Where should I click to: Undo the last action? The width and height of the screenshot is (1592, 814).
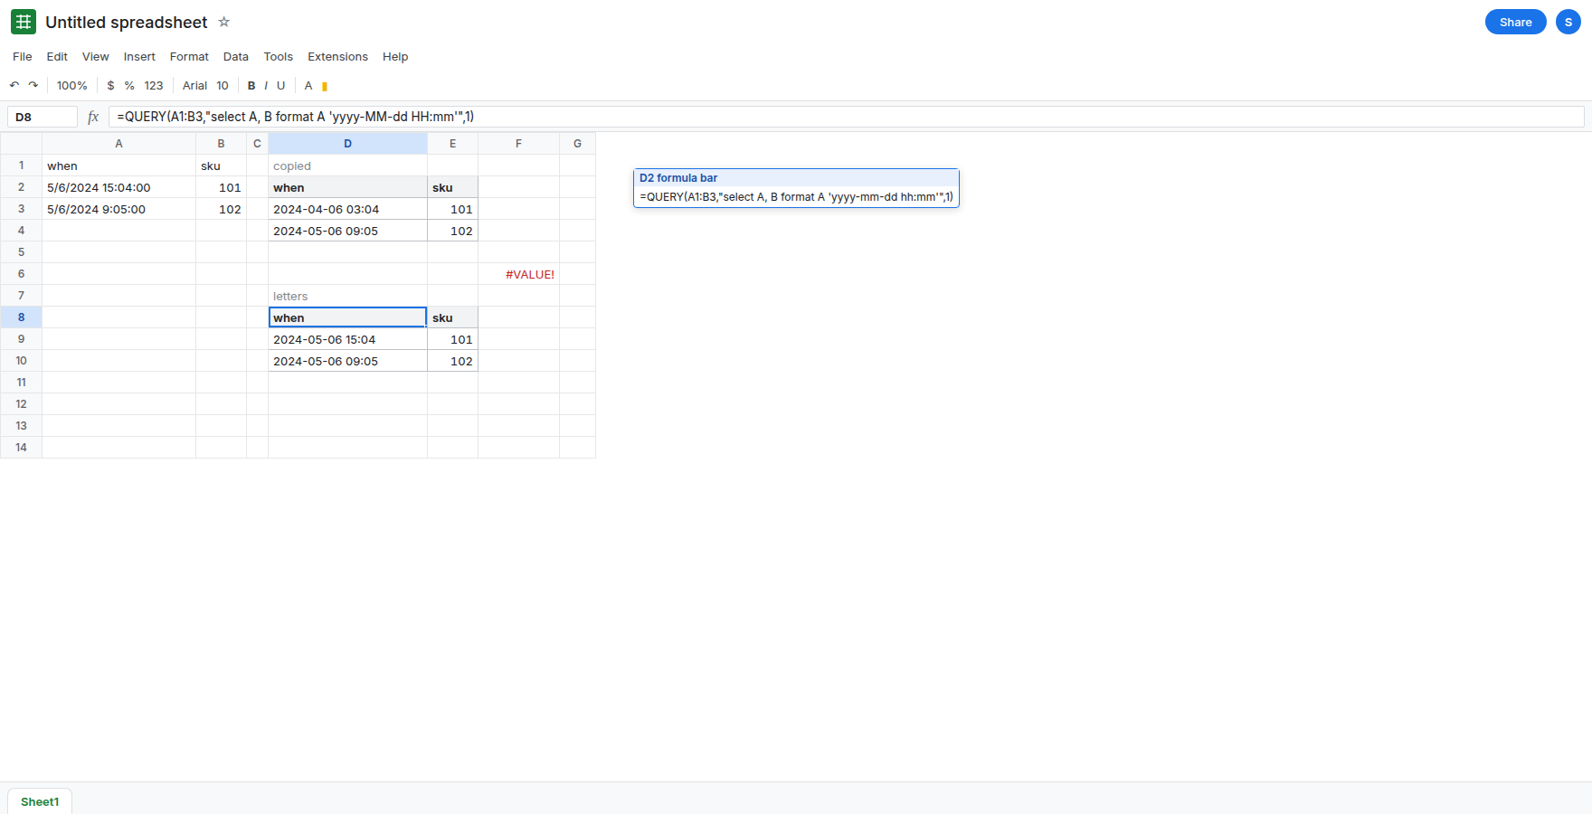[14, 85]
